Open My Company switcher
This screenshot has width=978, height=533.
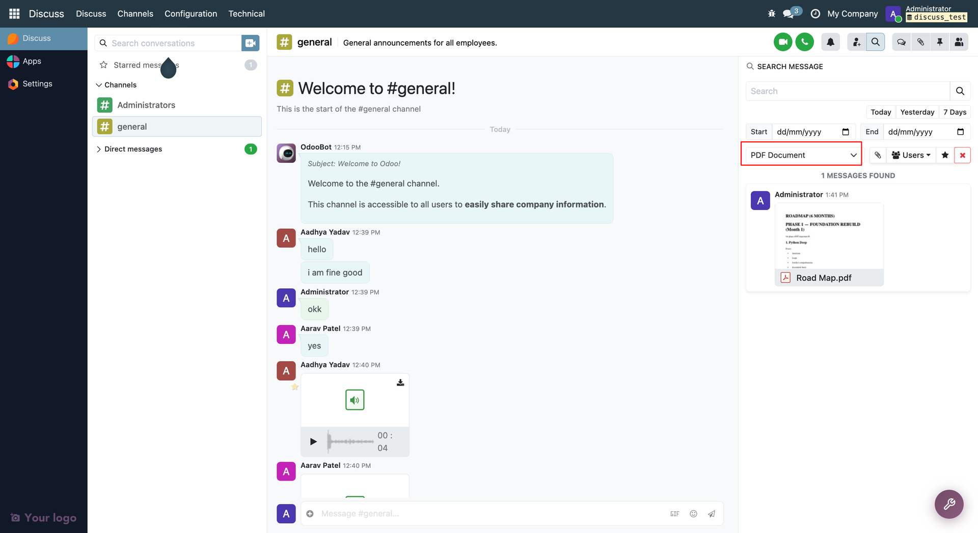853,14
